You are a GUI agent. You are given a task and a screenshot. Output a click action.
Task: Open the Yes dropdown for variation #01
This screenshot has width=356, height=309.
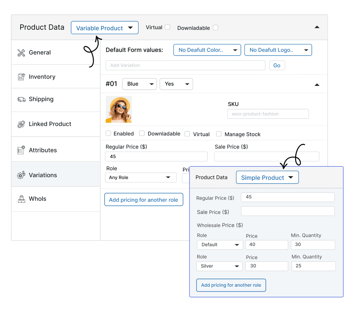tap(176, 84)
